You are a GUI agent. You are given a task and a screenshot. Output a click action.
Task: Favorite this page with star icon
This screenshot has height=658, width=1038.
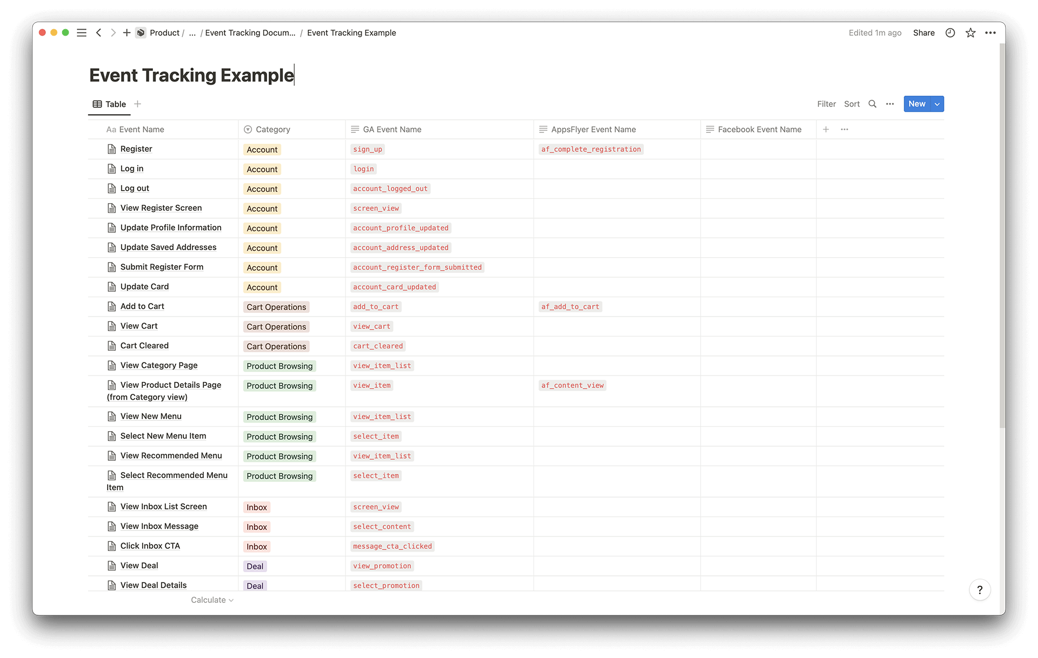(x=970, y=33)
